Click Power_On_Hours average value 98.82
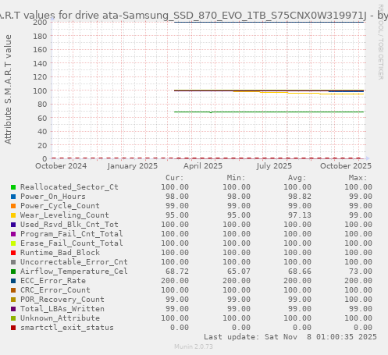388x355 pixels. (299, 197)
